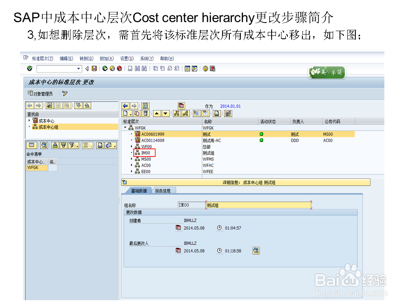410x307 pixels.
Task: Click the move down black triangle button
Action: [x=165, y=113]
